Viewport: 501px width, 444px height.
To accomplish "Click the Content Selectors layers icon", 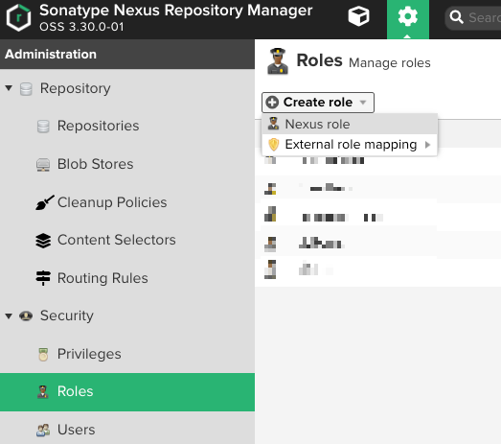I will (43, 241).
